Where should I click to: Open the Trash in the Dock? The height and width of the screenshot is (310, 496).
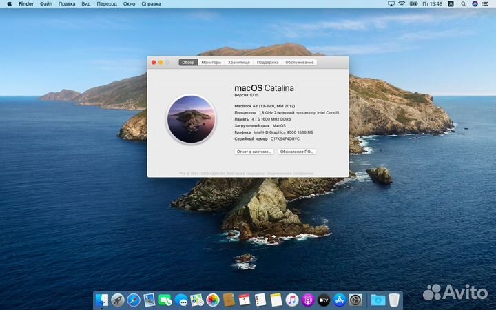point(394,300)
